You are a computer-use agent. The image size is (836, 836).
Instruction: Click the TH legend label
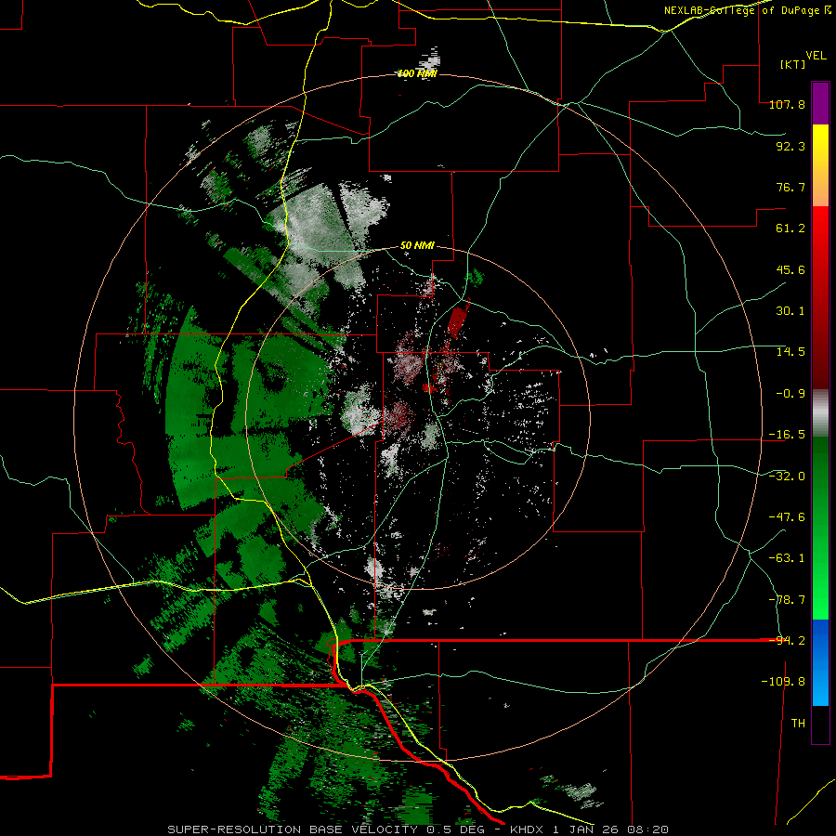click(798, 724)
